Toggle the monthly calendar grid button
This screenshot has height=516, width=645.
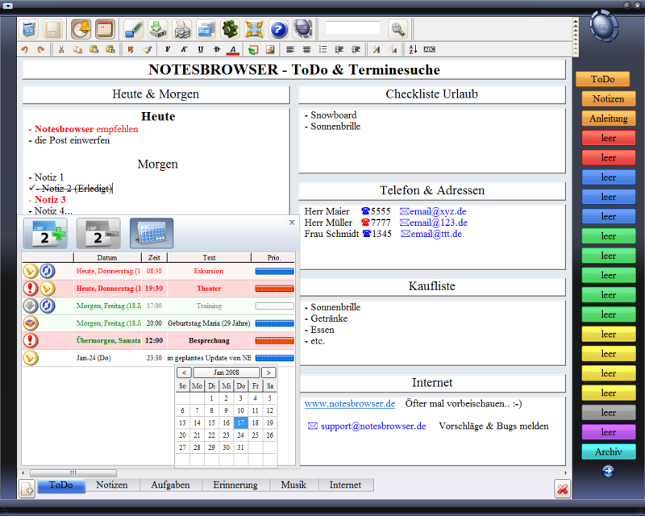pos(152,234)
